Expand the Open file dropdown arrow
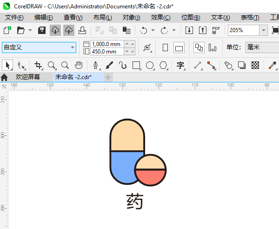The height and width of the screenshot is (229, 279). 30,30
